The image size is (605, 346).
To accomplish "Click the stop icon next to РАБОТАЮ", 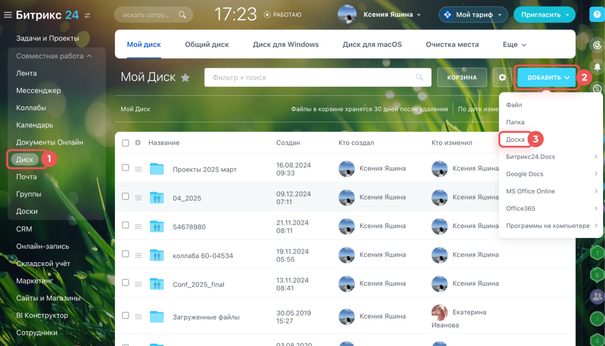I will pos(267,15).
